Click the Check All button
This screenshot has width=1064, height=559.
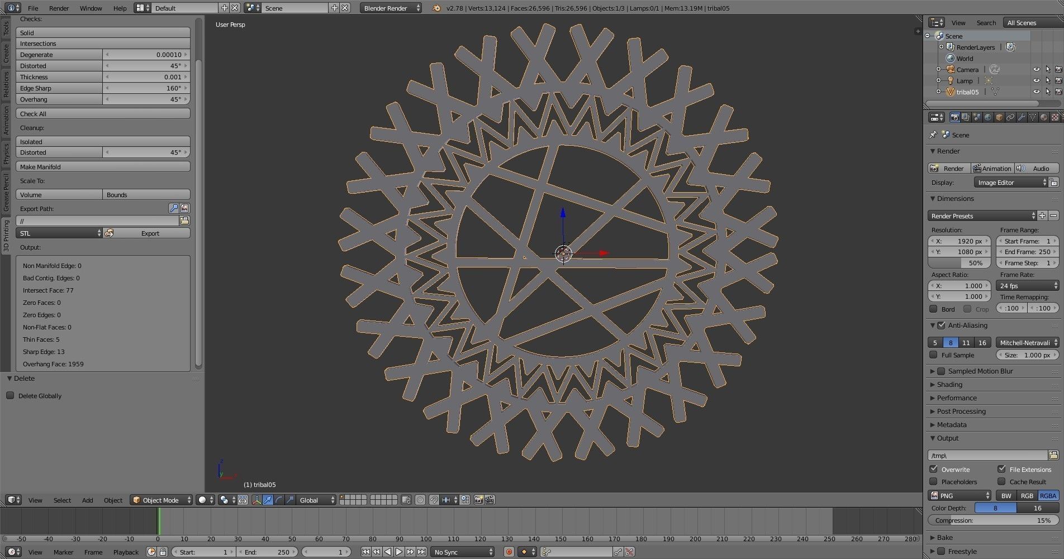[103, 113]
